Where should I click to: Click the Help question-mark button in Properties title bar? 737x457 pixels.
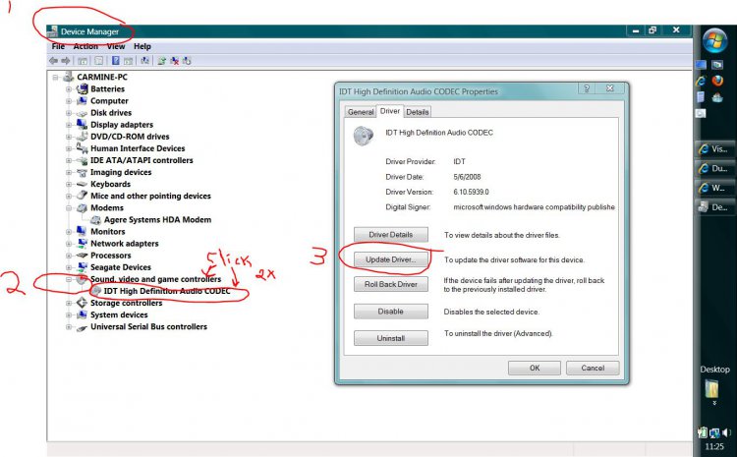(x=587, y=88)
